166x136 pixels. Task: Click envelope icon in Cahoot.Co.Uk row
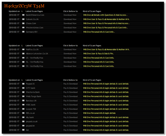coord(23,19)
